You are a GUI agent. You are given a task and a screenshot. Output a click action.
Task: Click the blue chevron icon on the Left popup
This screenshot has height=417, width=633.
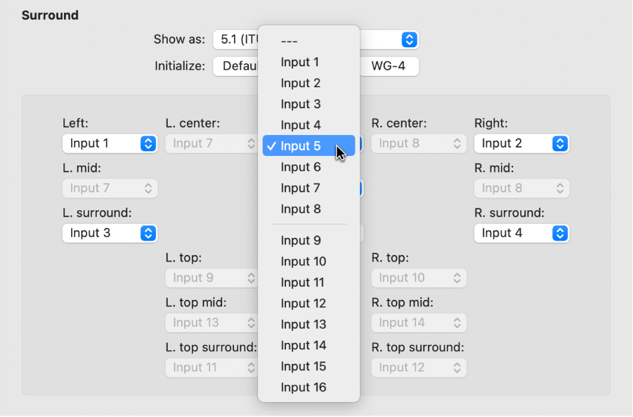click(x=148, y=143)
